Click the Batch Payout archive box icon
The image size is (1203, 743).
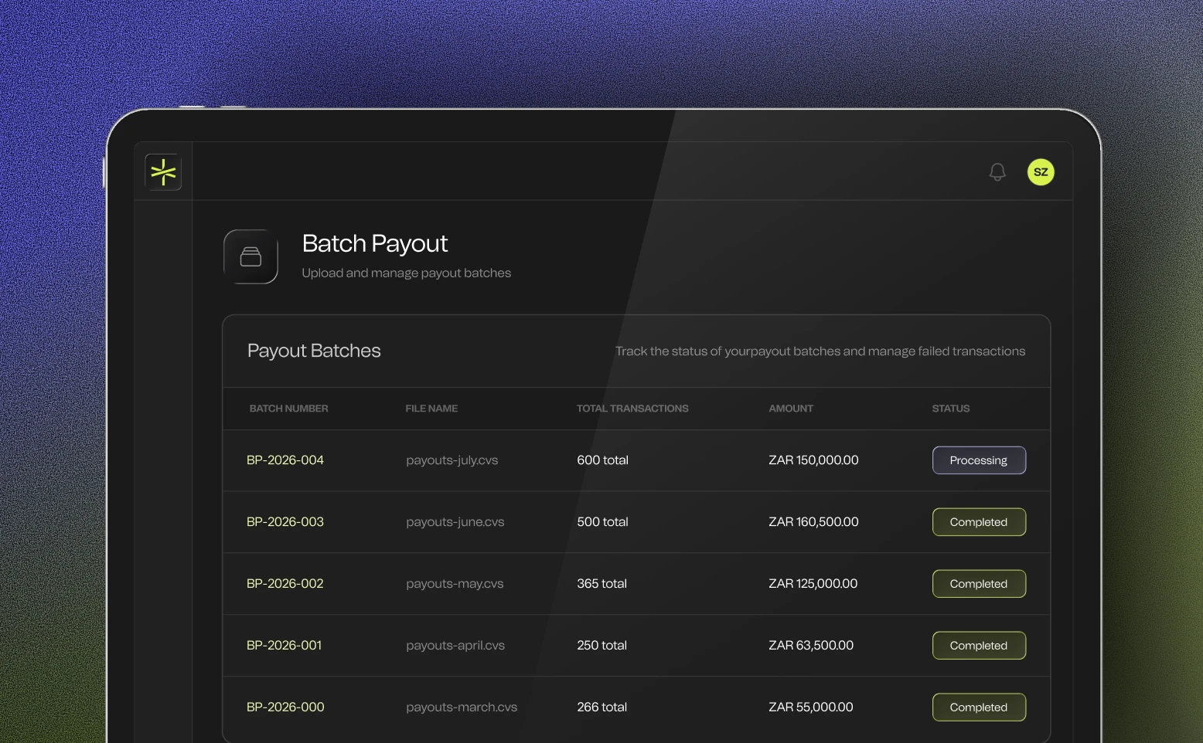click(250, 256)
